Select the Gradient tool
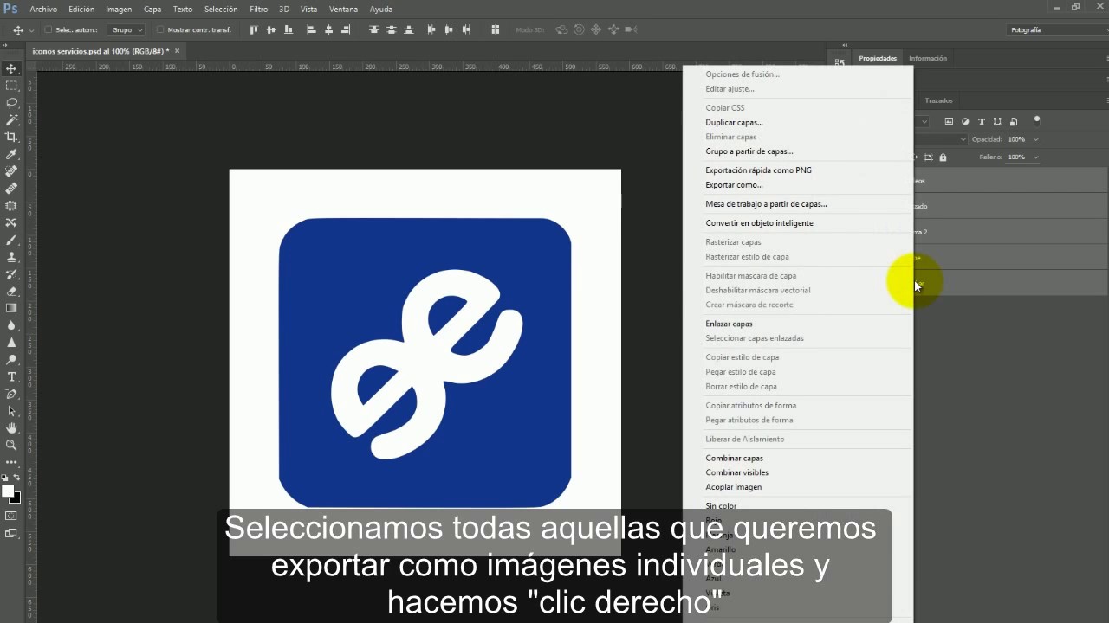 point(11,308)
